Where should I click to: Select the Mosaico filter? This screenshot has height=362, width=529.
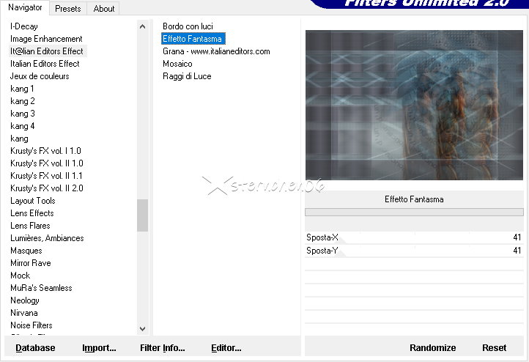[x=177, y=64]
